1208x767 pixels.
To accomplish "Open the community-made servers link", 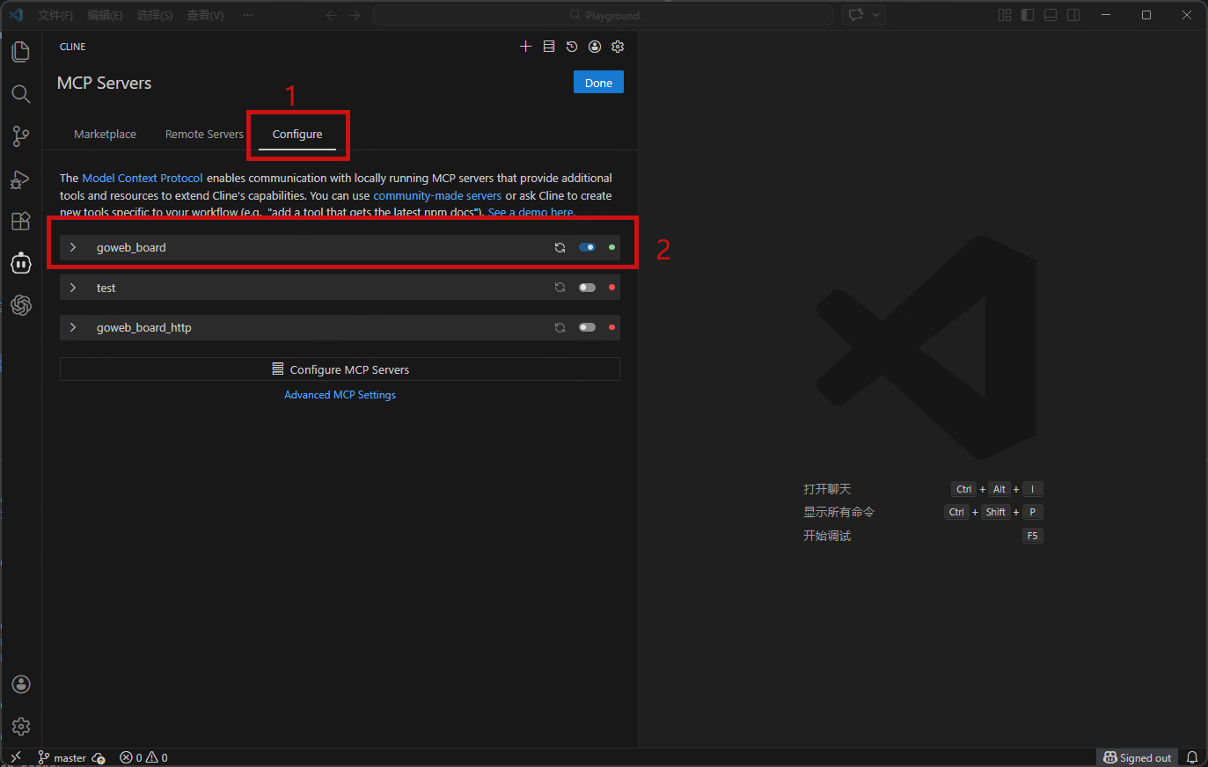I will (x=437, y=195).
